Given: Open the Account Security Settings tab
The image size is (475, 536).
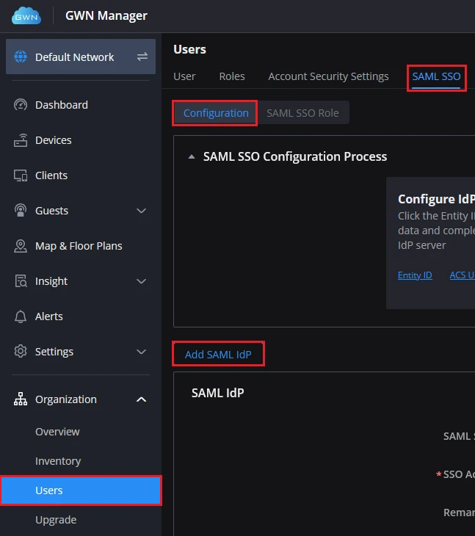Looking at the screenshot, I should click(328, 76).
